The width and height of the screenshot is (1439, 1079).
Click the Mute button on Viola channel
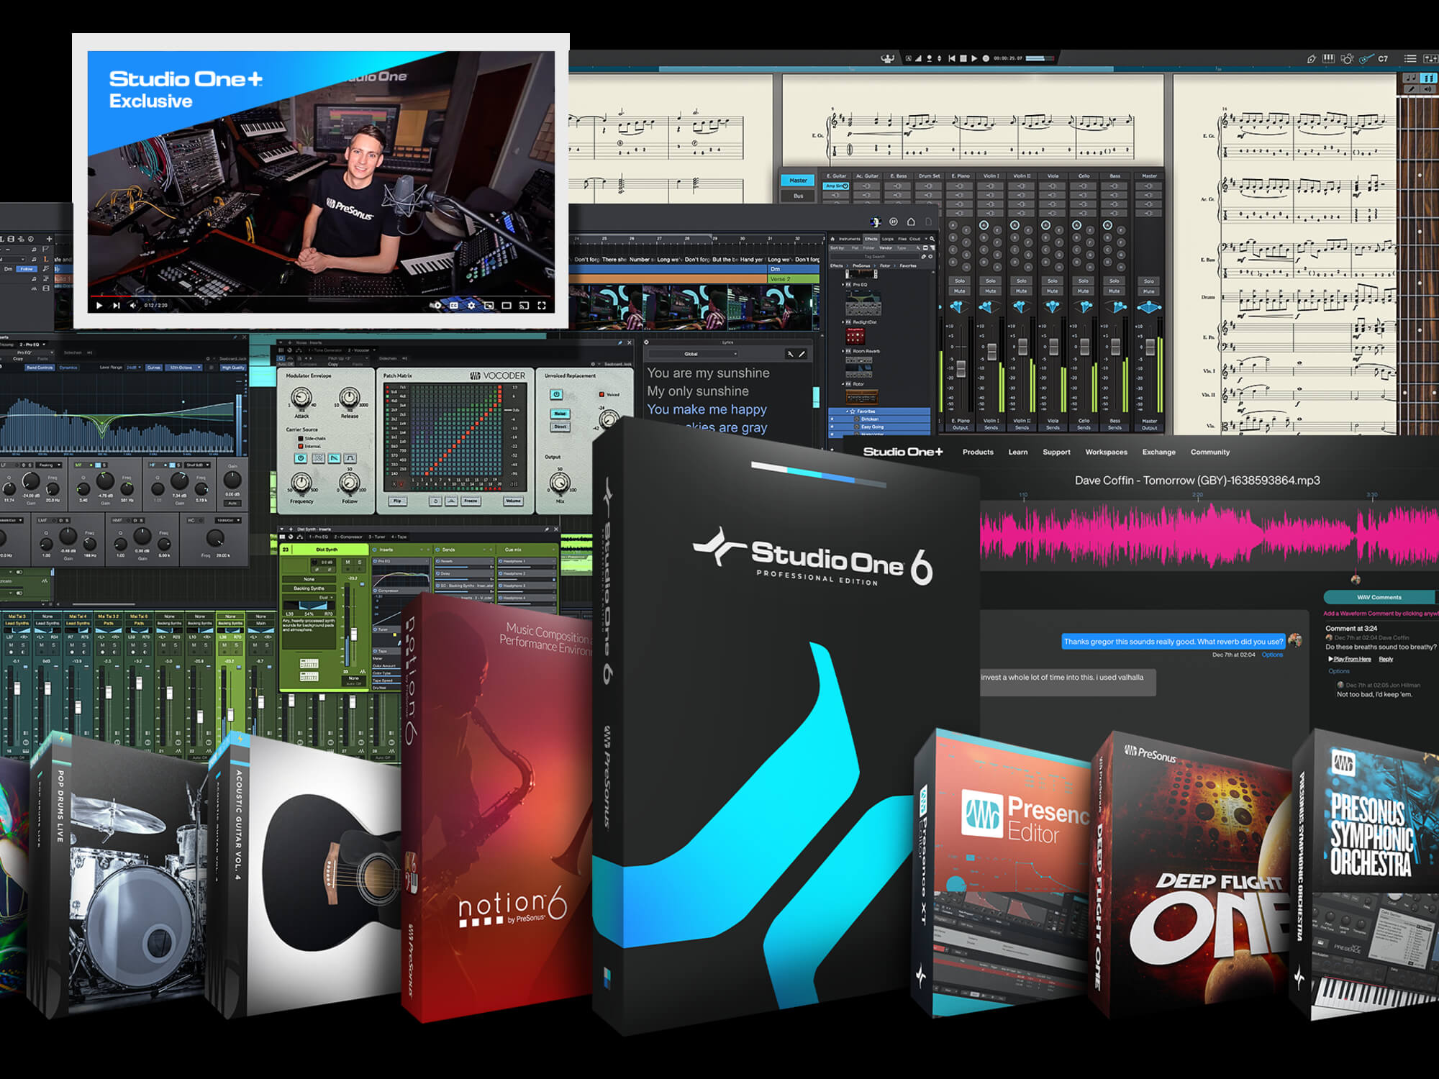[x=1052, y=291]
